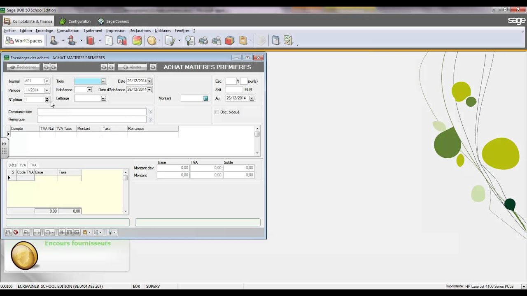Open the Date calendar dropdown

149,81
